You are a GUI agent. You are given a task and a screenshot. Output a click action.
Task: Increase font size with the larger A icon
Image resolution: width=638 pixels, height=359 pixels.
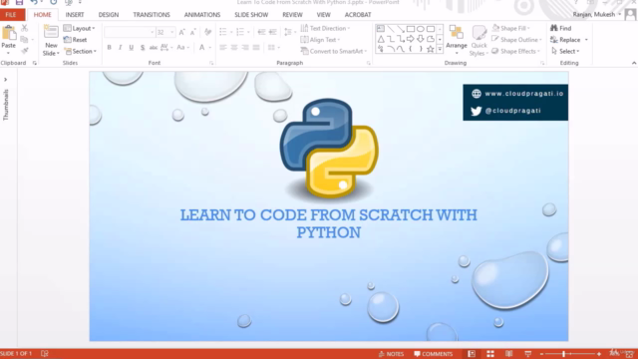[181, 32]
